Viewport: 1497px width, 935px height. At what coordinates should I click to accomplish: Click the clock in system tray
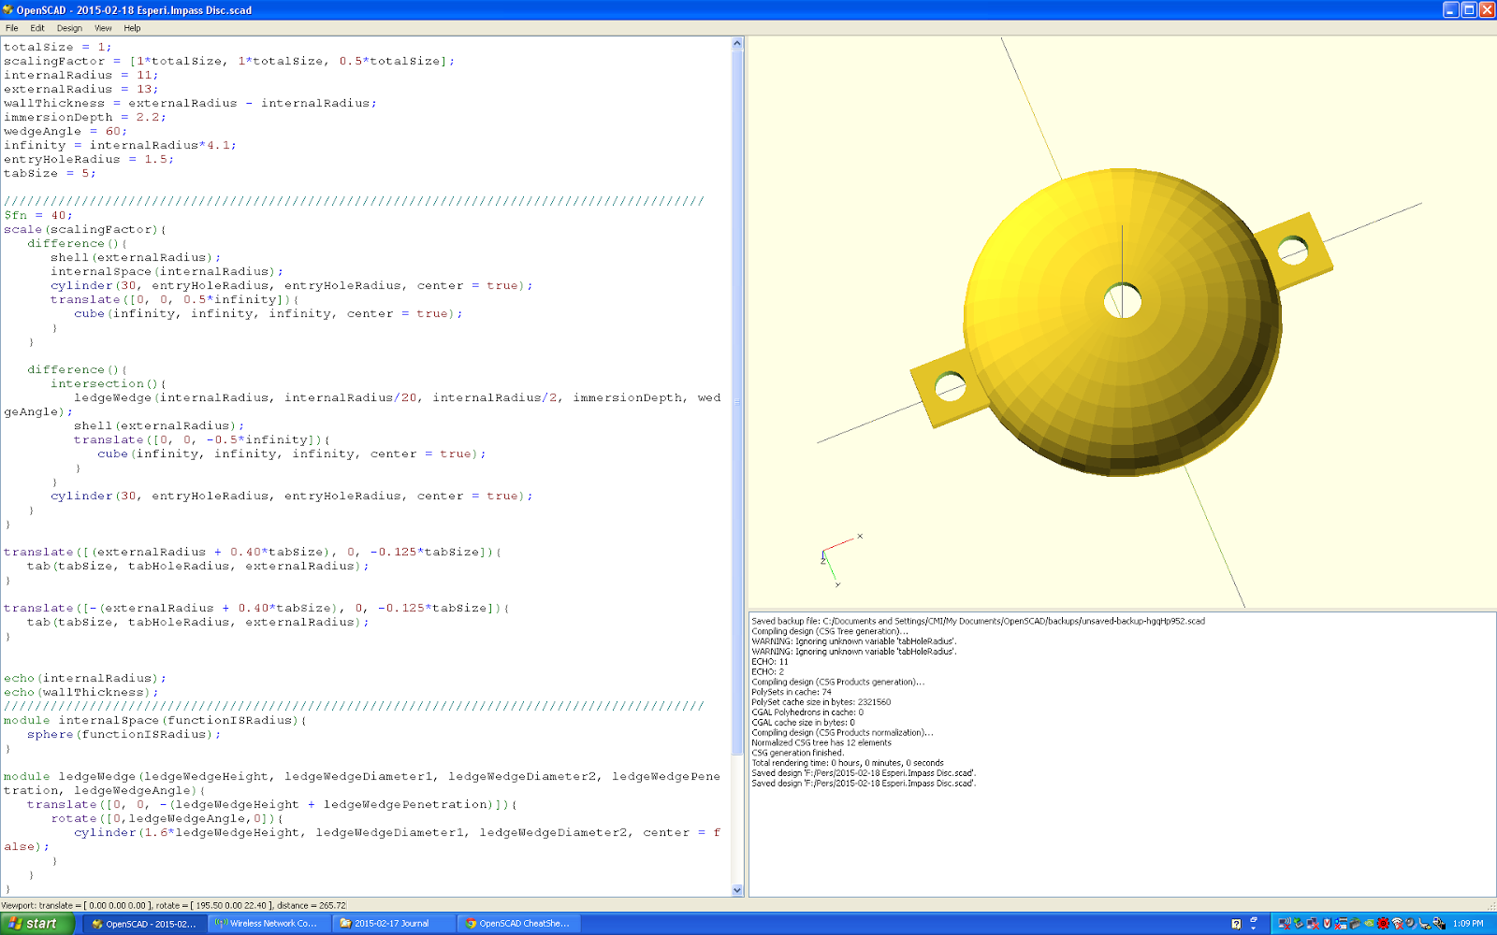[x=1468, y=924]
